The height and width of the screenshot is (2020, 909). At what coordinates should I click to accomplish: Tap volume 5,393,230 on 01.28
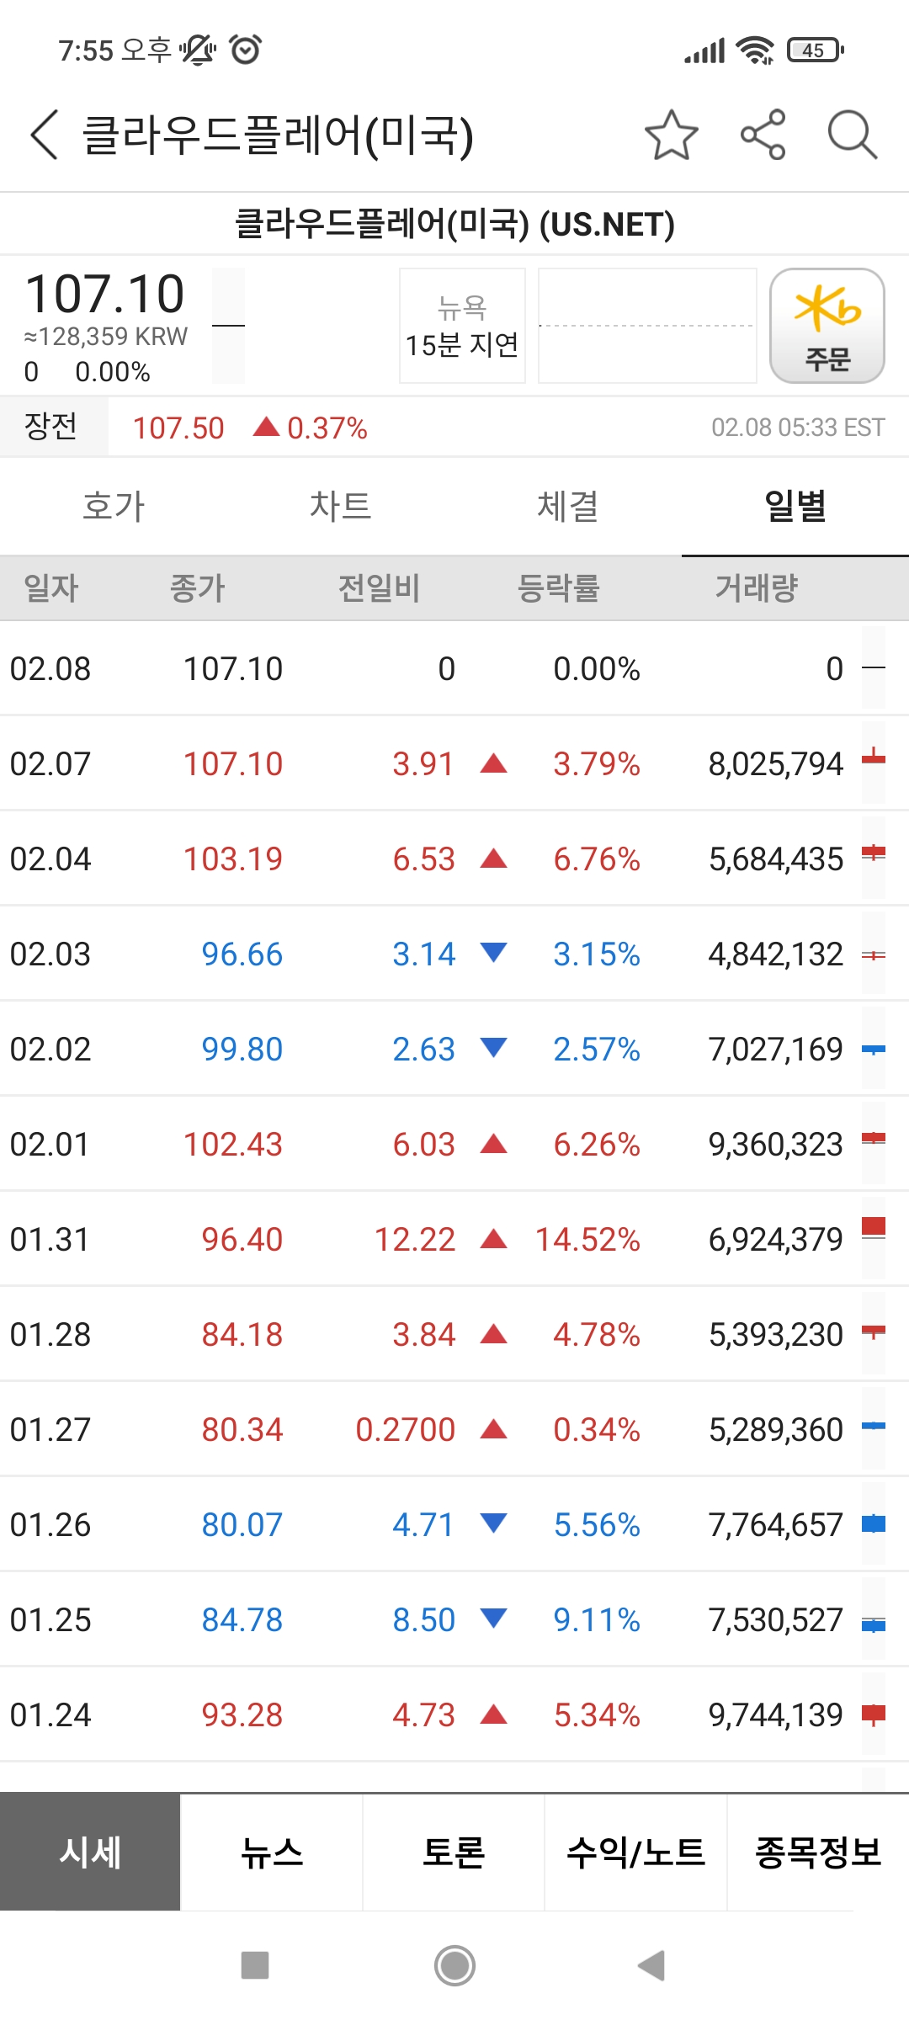tap(776, 1335)
